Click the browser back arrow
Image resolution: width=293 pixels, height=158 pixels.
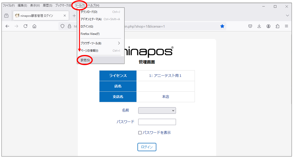(7, 26)
